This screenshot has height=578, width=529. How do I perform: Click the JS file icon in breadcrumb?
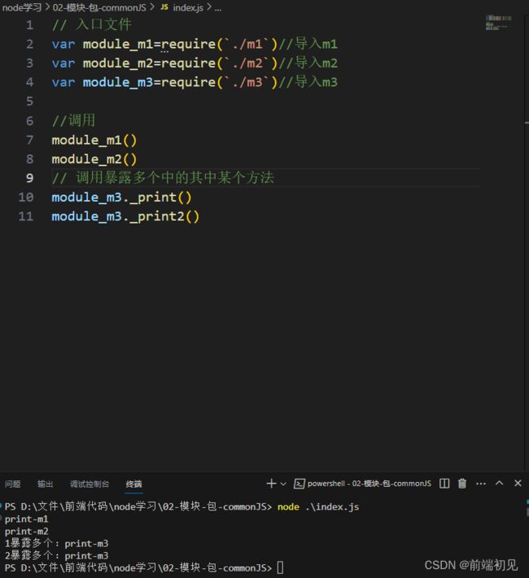(x=164, y=7)
